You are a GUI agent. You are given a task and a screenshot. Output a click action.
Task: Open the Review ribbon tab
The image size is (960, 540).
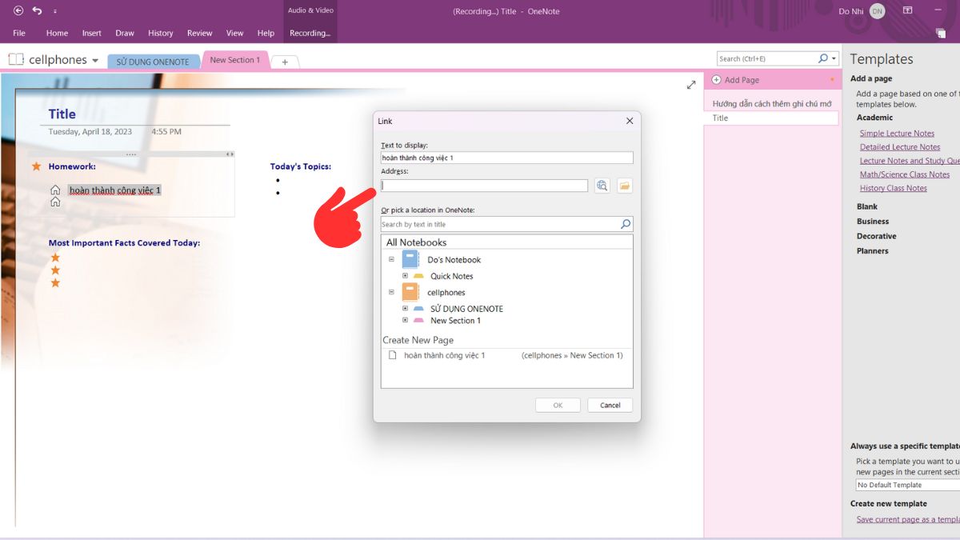[200, 34]
